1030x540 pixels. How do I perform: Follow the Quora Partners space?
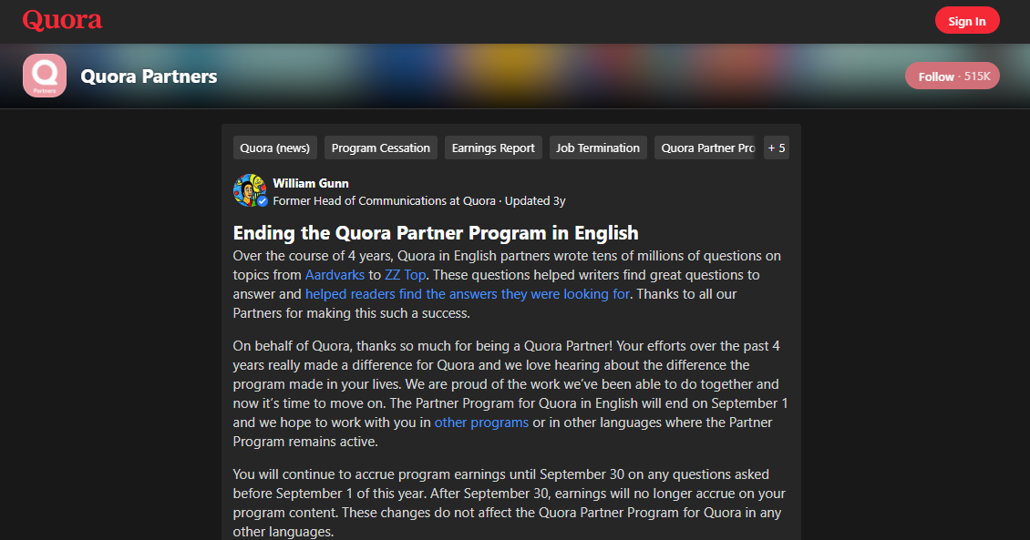point(953,76)
